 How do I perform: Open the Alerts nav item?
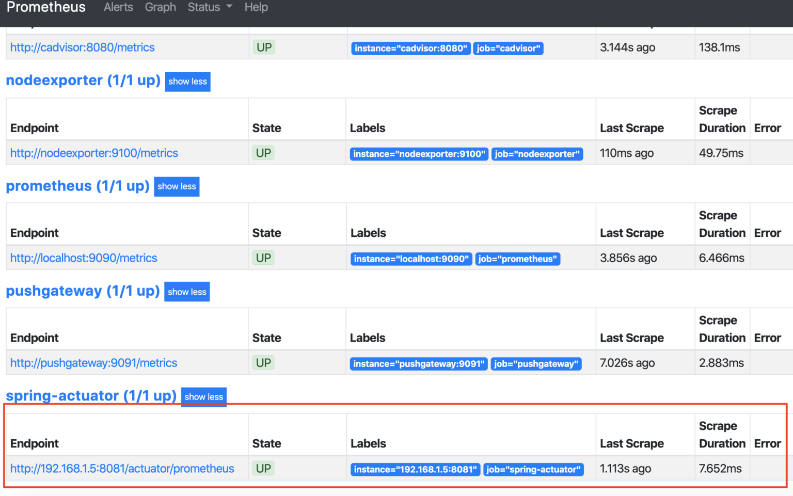point(118,7)
